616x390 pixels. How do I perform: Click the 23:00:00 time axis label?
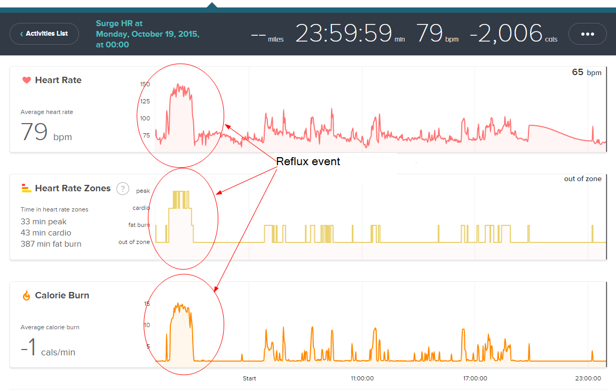(x=588, y=378)
